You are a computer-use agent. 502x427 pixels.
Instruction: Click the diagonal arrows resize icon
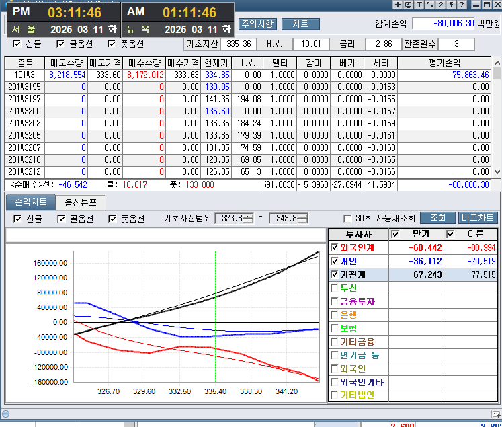click(430, 5)
